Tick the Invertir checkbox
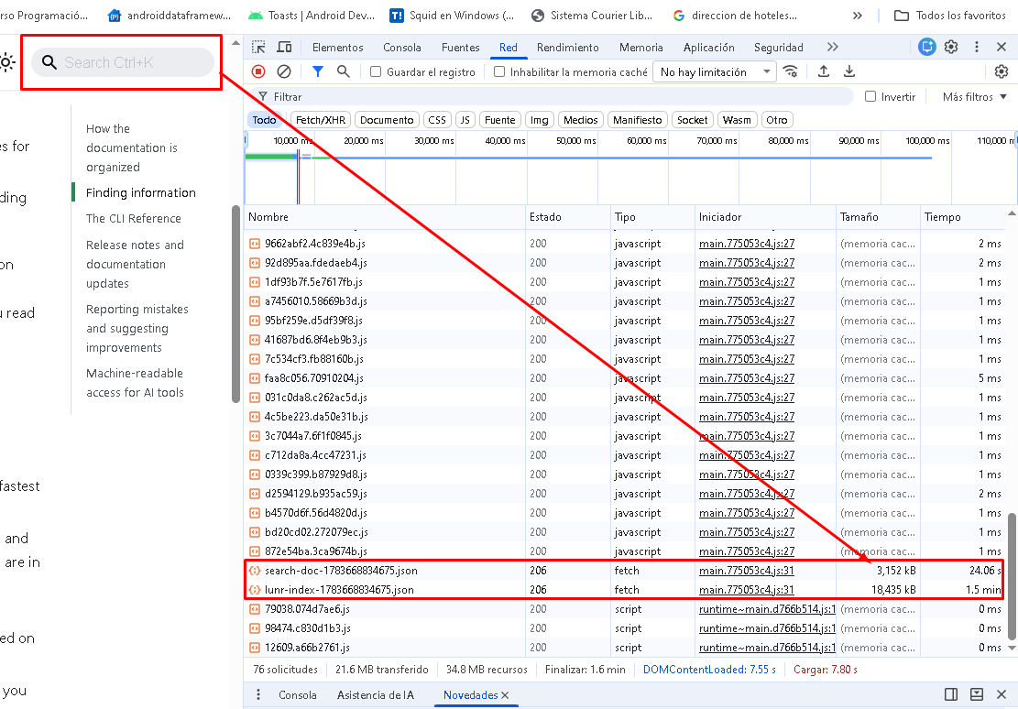 [870, 96]
